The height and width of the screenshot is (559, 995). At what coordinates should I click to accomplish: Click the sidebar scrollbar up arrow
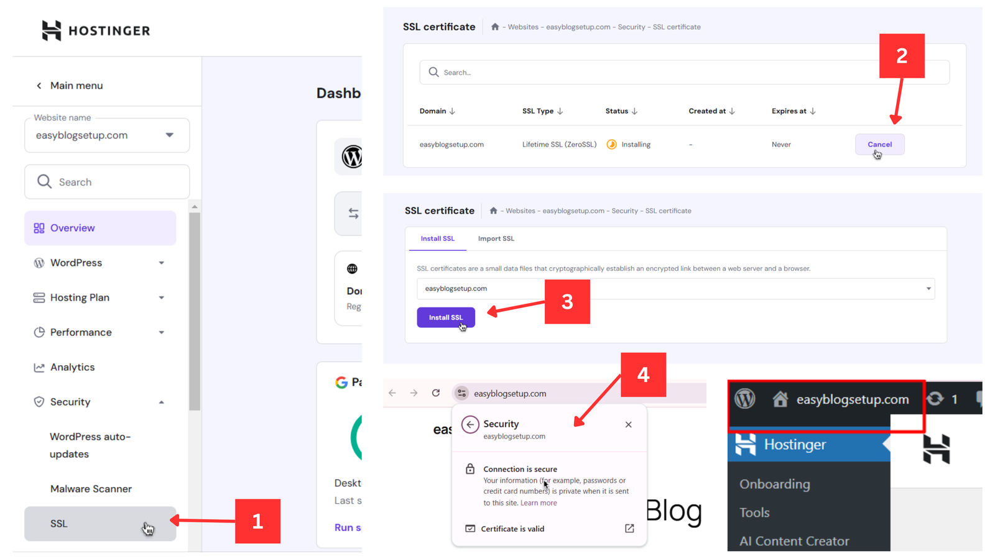click(195, 207)
